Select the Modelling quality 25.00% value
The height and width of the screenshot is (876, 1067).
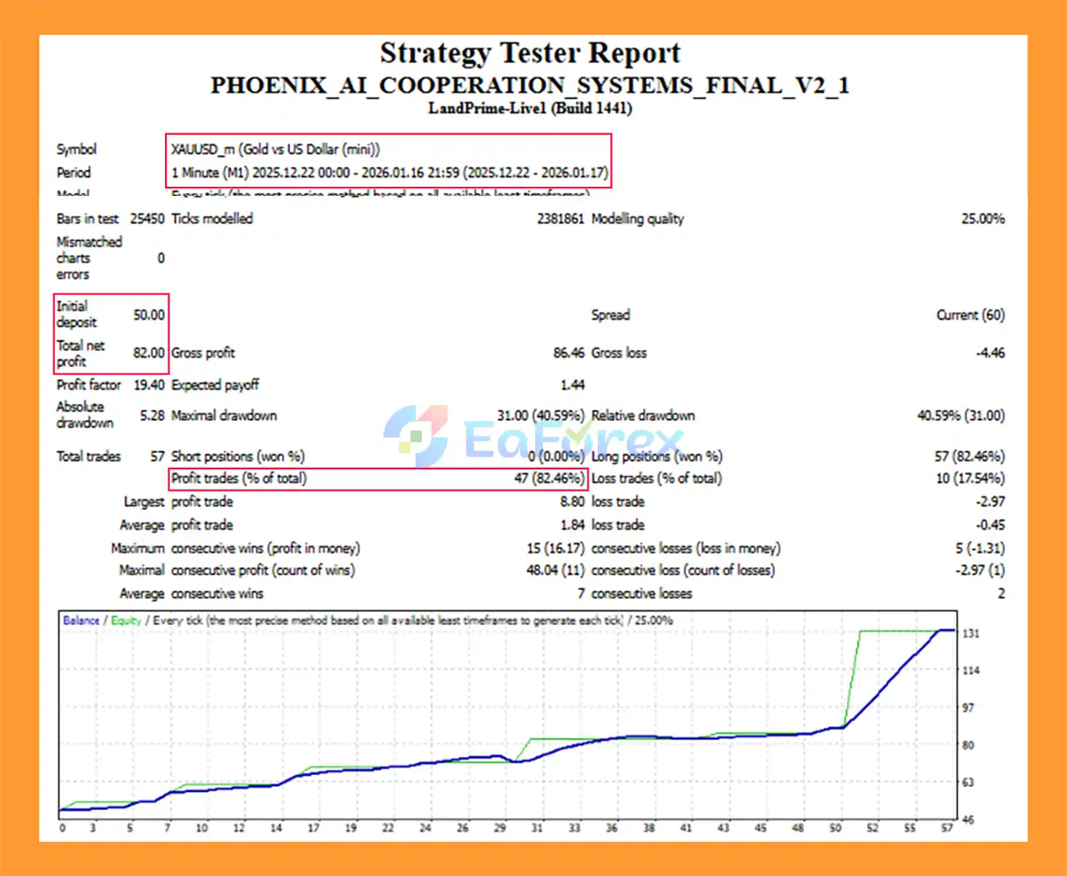pyautogui.click(x=983, y=218)
